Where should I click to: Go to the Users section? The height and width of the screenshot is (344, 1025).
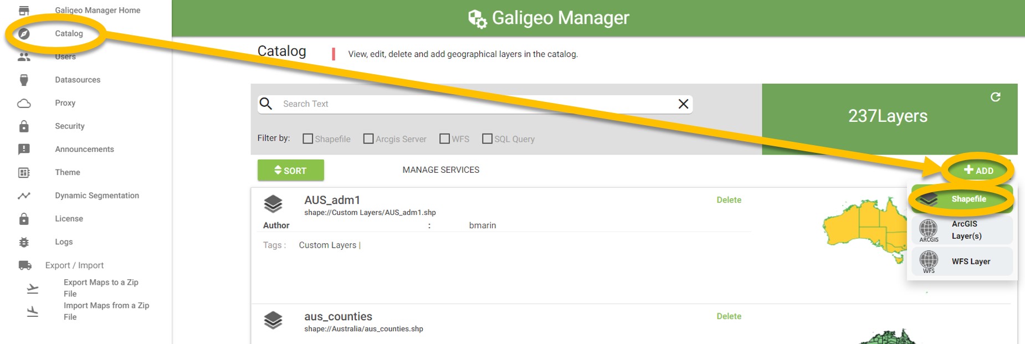pos(65,57)
